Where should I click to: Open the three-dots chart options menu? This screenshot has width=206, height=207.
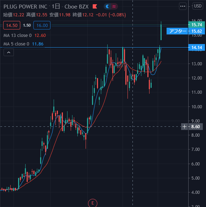[x=183, y=6]
